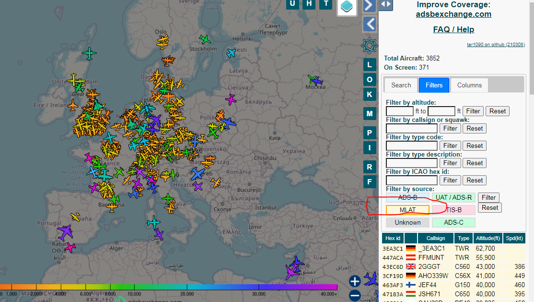Screen dimensions: 534x302
Task: Open the map layer switcher
Action: (347, 7)
